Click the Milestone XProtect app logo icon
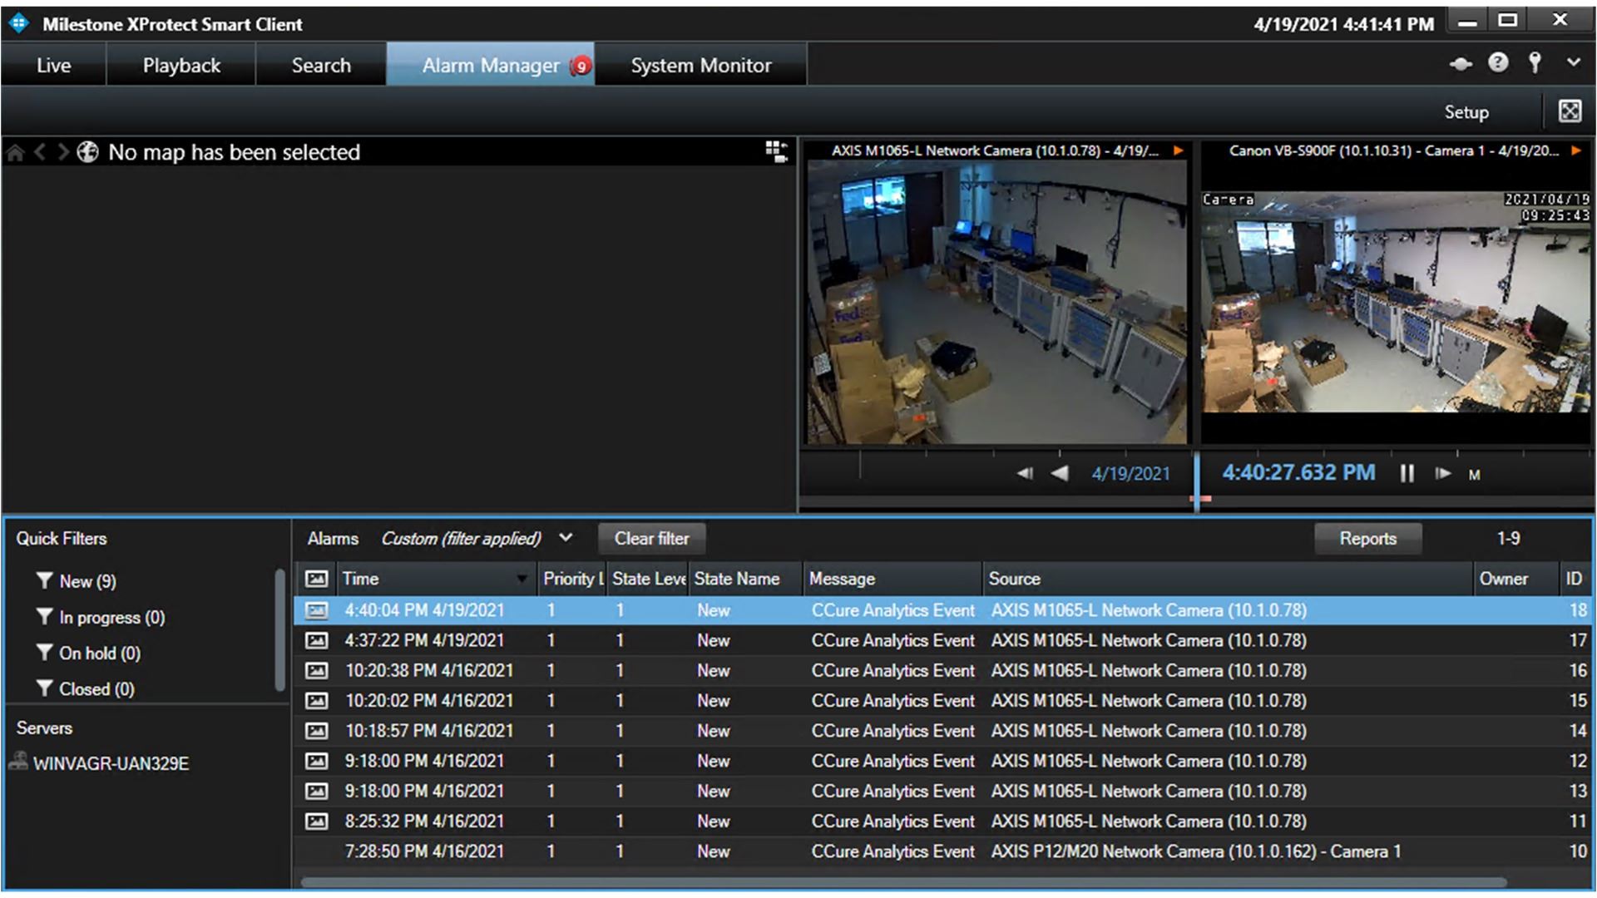The height and width of the screenshot is (898, 1597). pyautogui.click(x=18, y=23)
